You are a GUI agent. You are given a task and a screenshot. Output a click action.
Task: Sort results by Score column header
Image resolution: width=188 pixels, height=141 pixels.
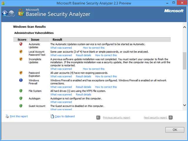click(22, 40)
